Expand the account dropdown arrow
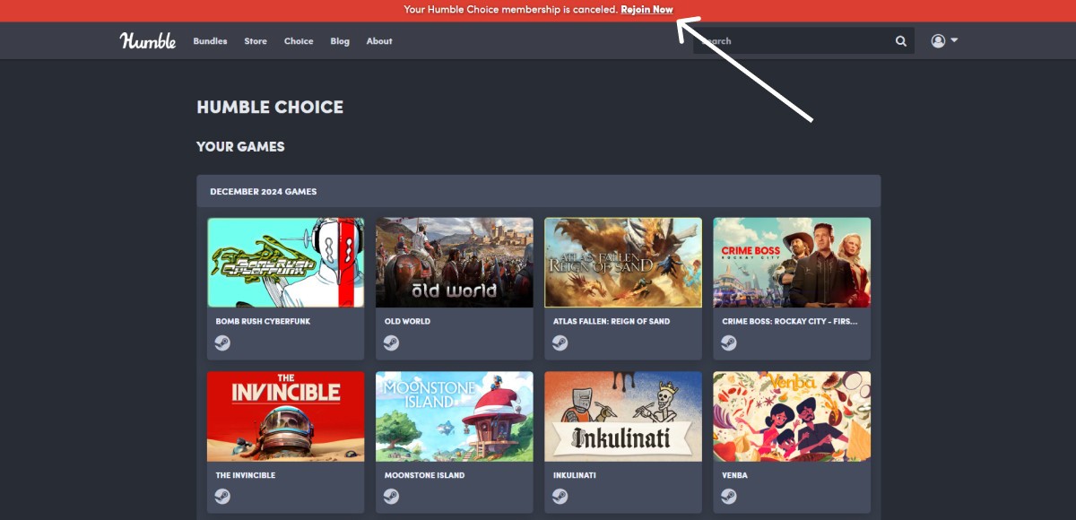Viewport: 1076px width, 520px height. click(954, 40)
